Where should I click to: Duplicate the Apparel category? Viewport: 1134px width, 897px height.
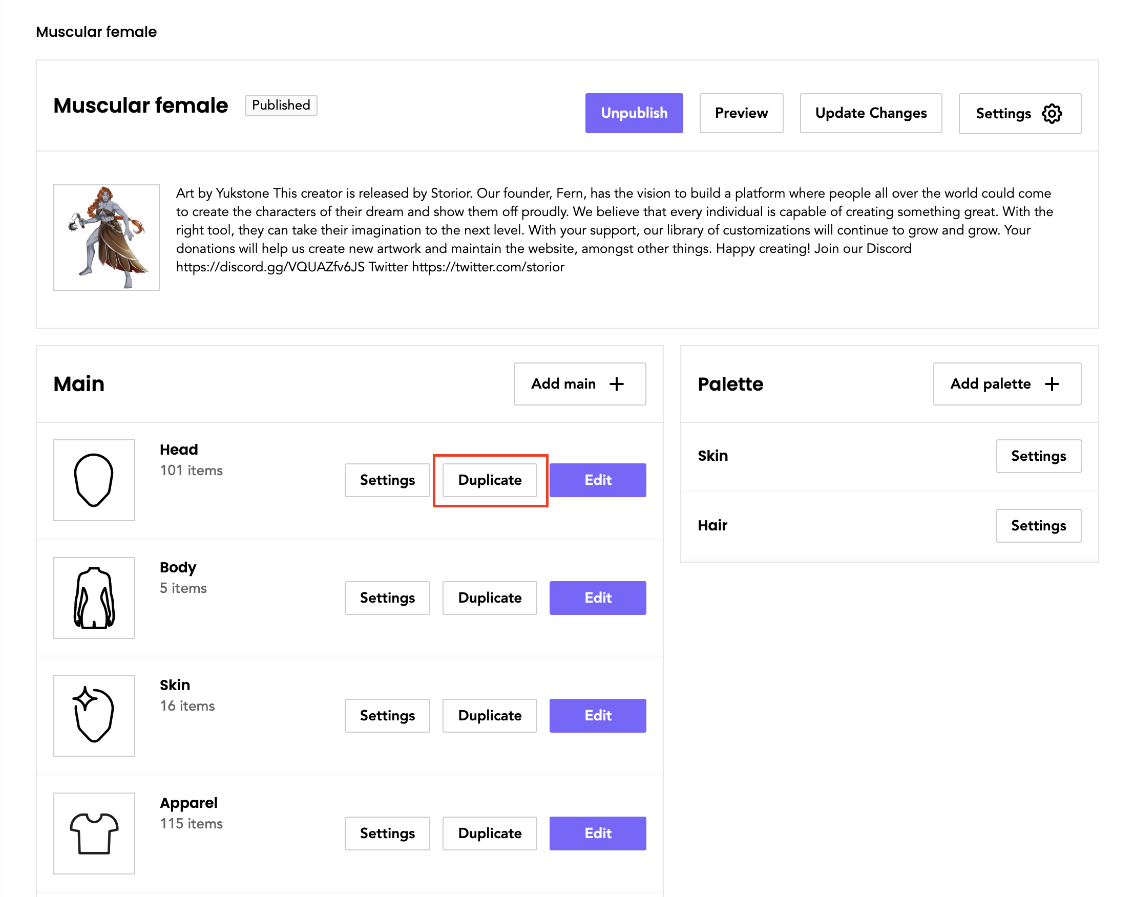tap(490, 833)
